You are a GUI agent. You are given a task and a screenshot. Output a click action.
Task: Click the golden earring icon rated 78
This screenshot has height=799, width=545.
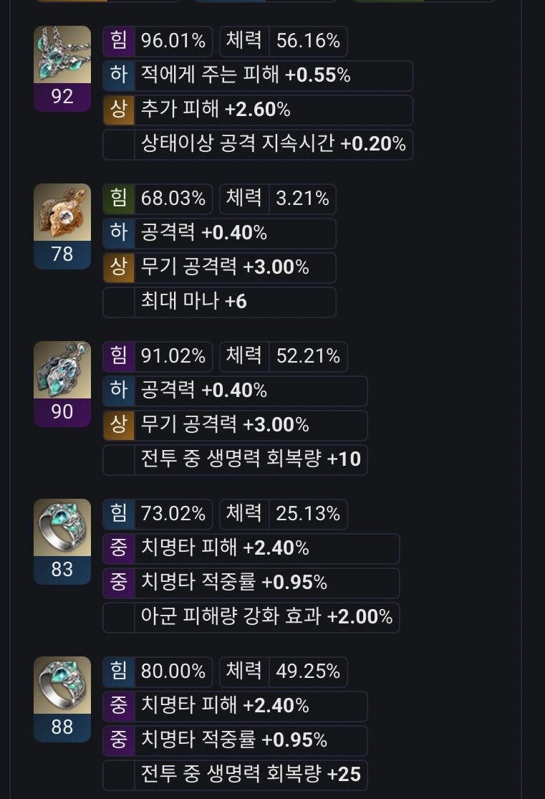point(62,212)
